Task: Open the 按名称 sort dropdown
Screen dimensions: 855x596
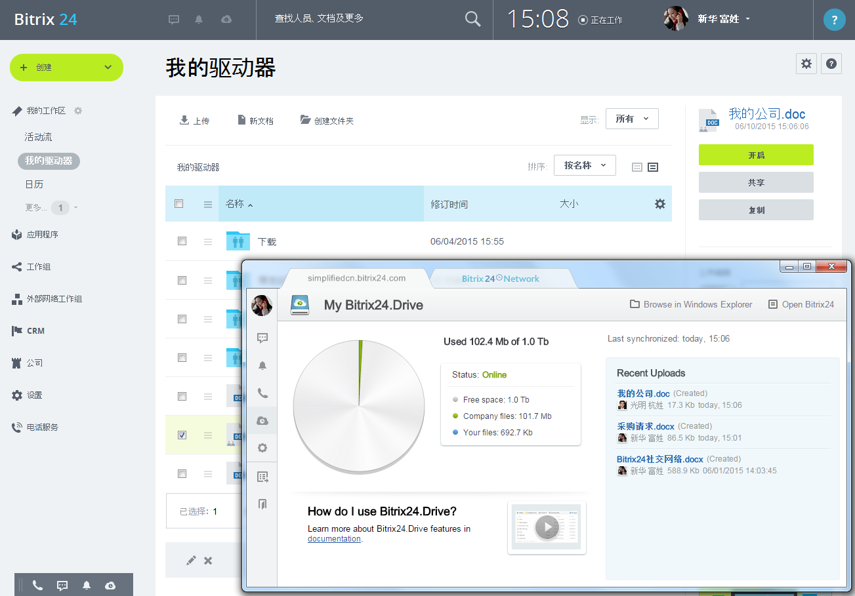Action: pos(585,165)
